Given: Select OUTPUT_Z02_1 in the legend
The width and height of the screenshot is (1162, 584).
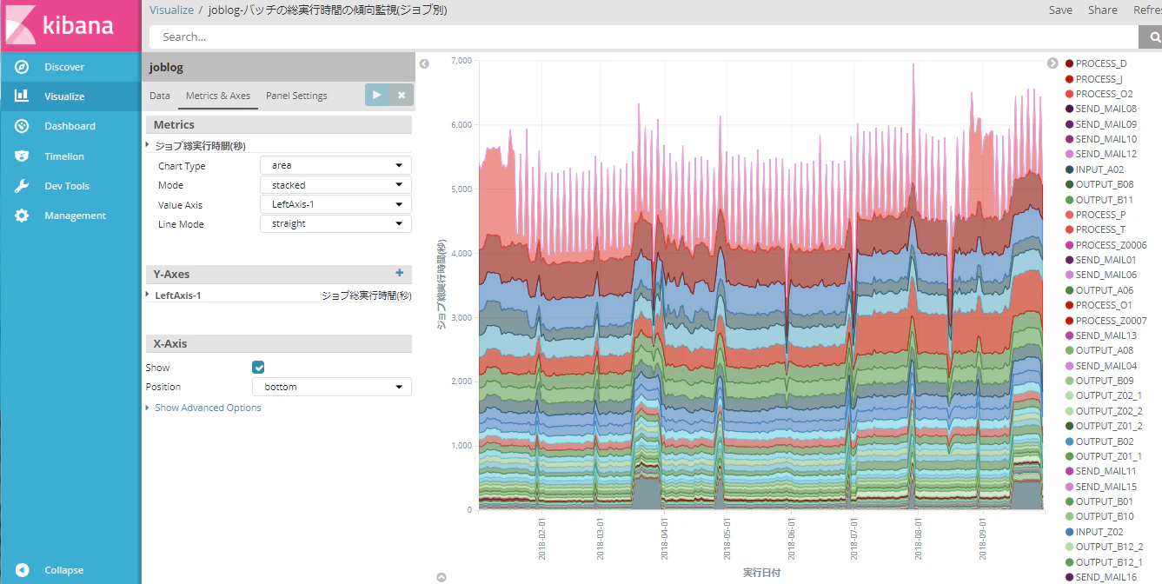Looking at the screenshot, I should click(x=1109, y=395).
